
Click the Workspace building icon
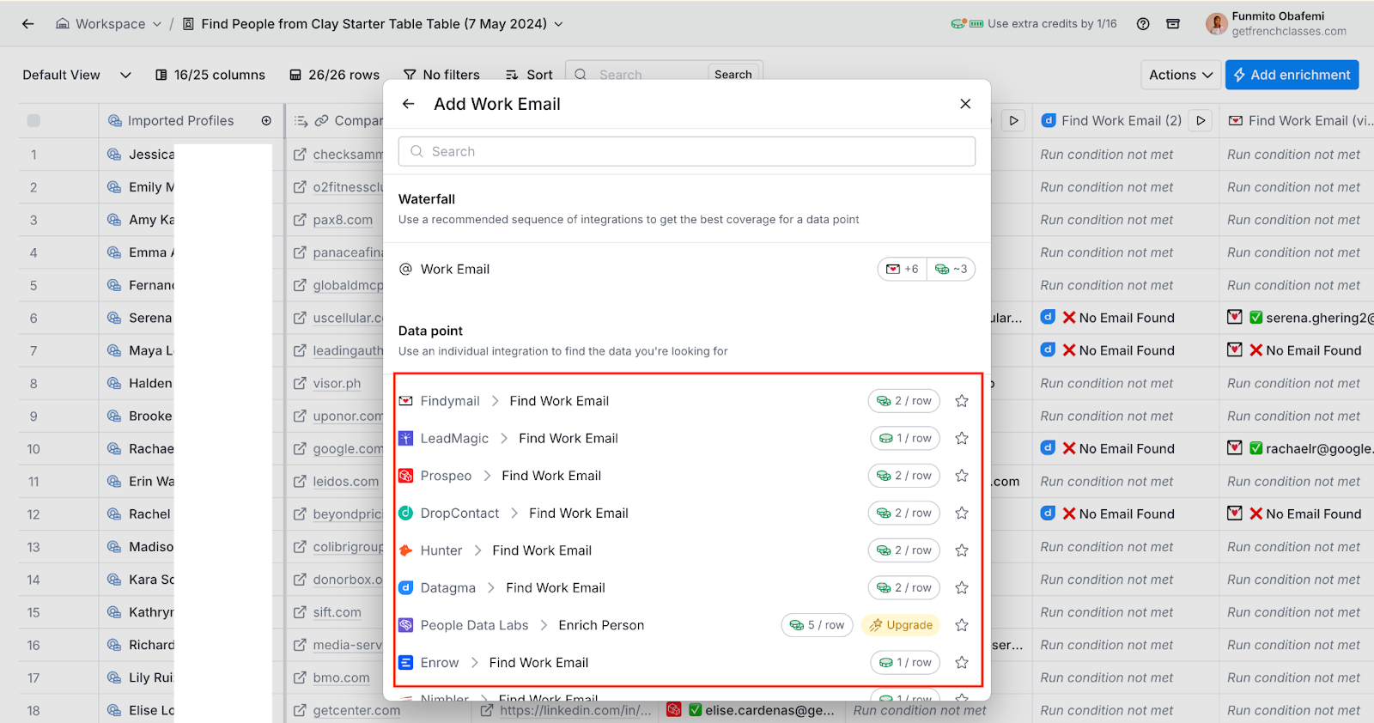tap(63, 24)
